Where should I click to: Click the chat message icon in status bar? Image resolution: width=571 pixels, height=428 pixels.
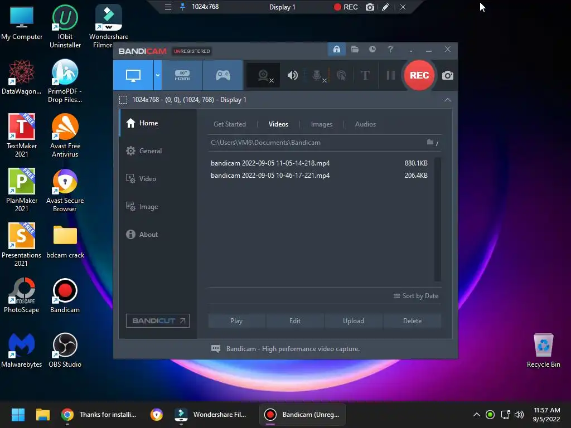click(x=216, y=349)
